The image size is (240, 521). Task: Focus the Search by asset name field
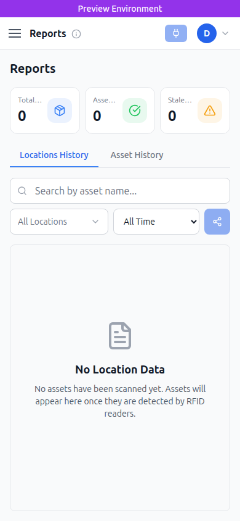(120, 191)
